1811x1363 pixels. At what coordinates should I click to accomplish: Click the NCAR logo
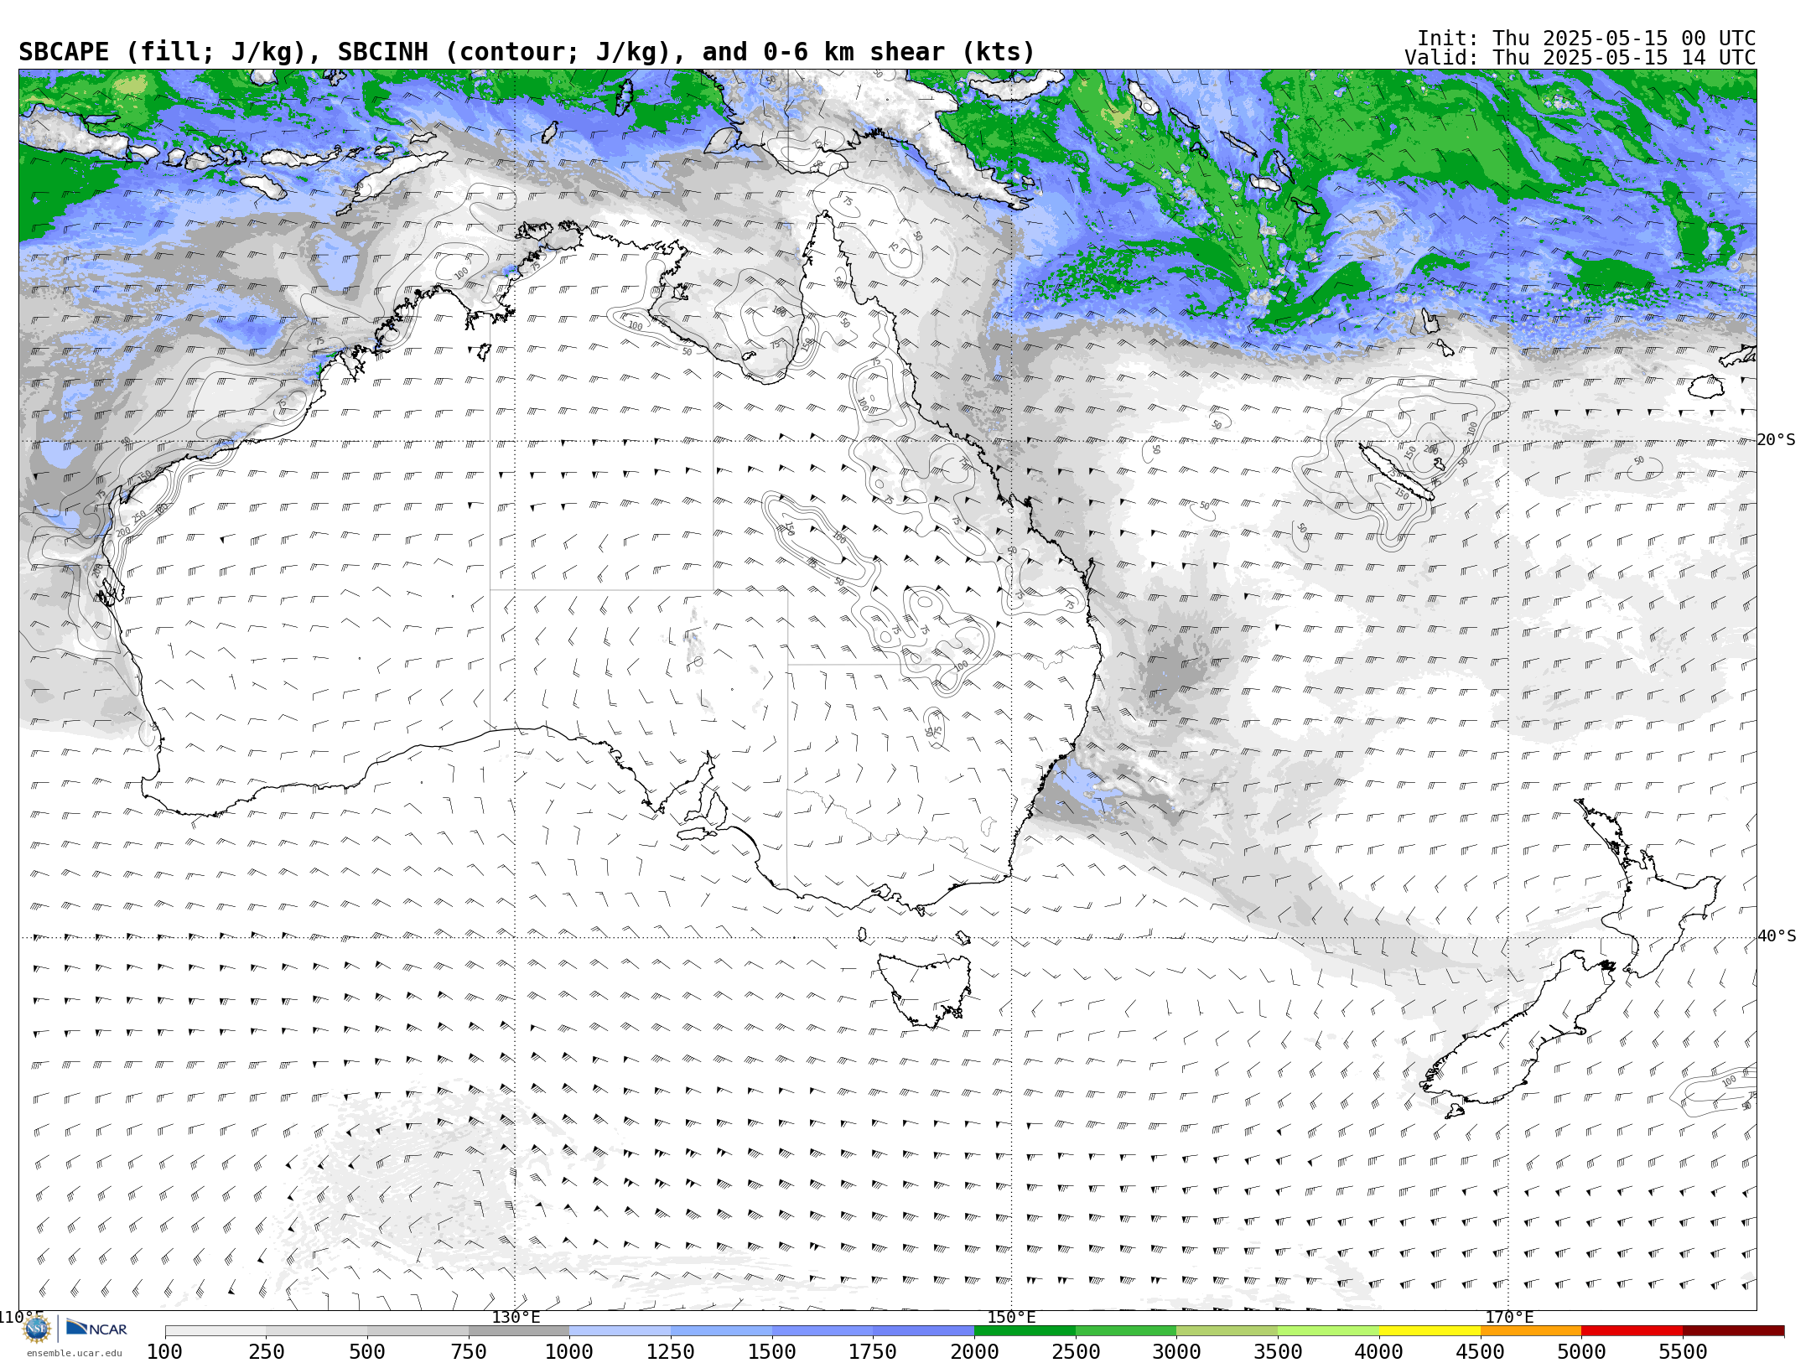point(96,1328)
